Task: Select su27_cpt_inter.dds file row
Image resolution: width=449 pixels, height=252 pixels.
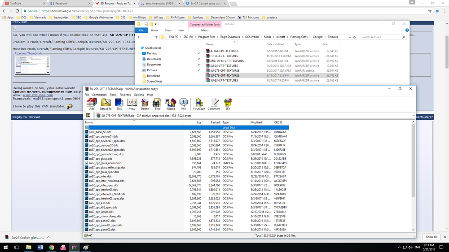Action: (x=187, y=176)
